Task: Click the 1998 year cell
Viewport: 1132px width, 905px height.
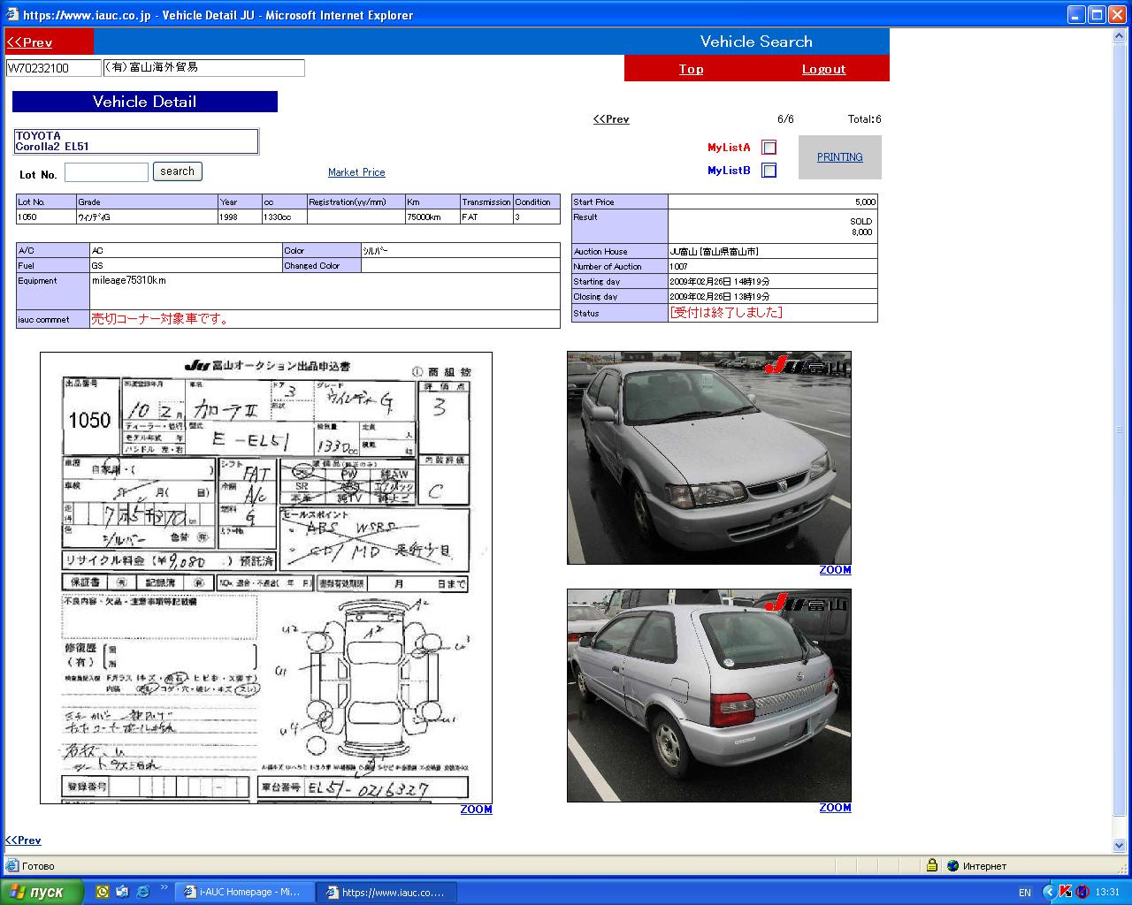Action: click(x=240, y=217)
